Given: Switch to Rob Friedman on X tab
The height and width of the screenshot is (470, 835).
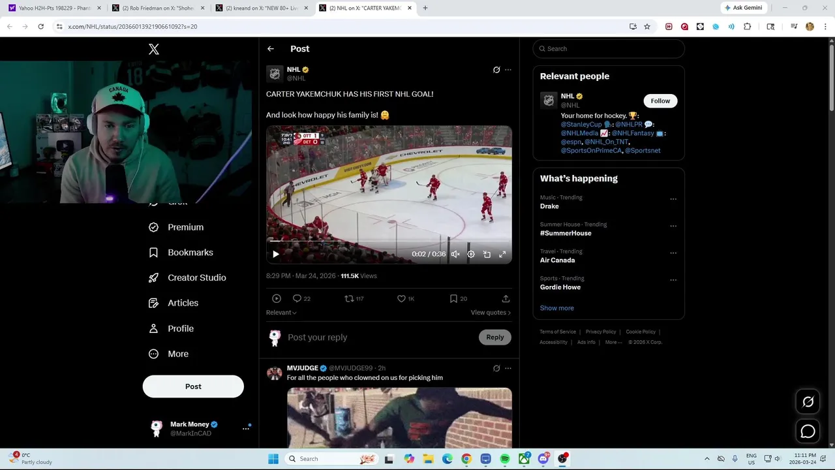Looking at the screenshot, I should 159,8.
